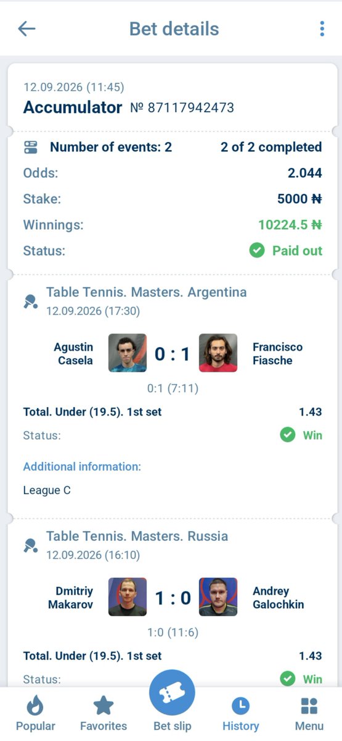The image size is (342, 741).
Task: Tap table tennis icon for Russia match
Action: tap(31, 545)
